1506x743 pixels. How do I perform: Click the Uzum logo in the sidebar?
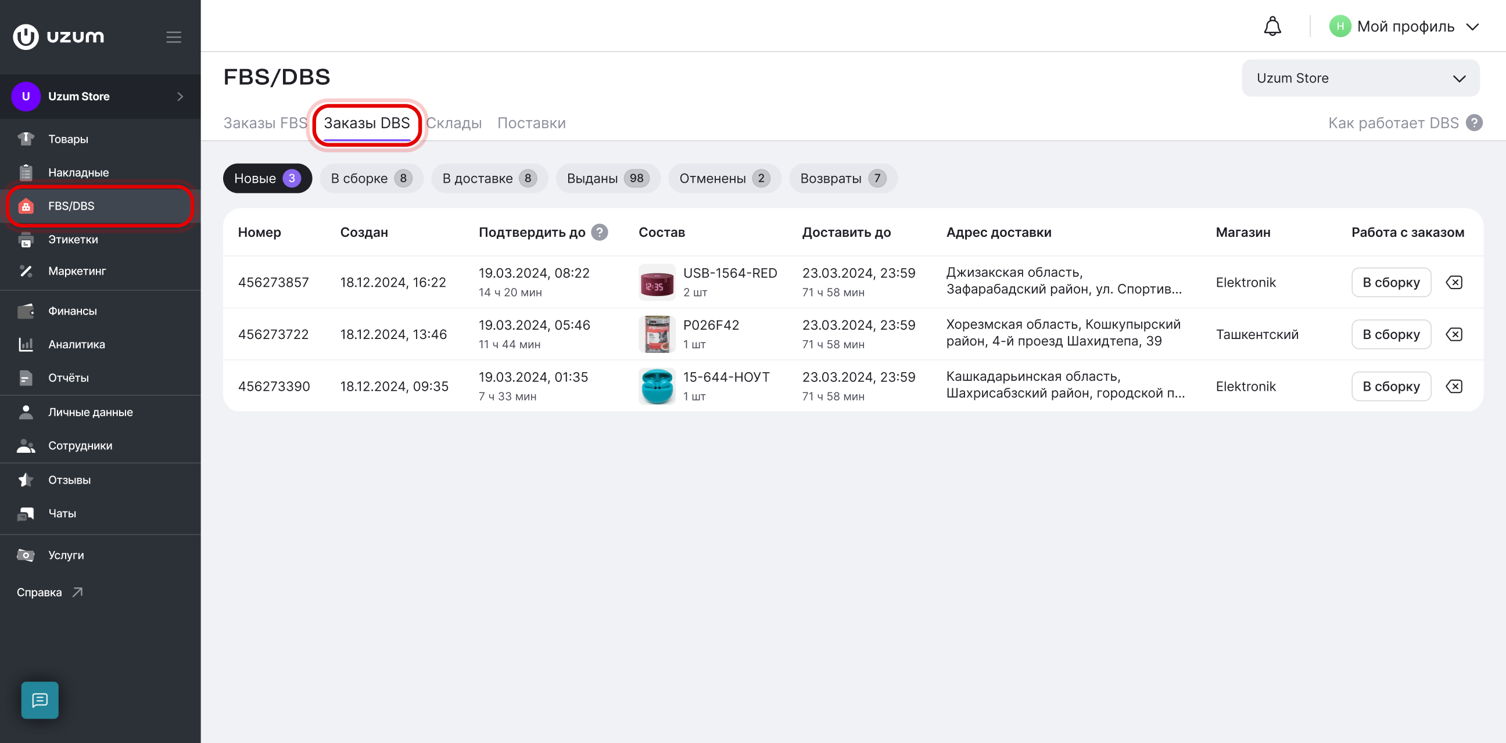point(59,37)
